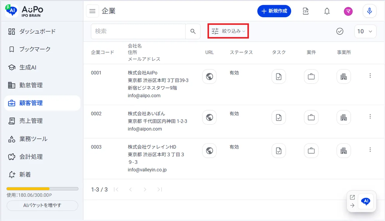Open 勤怠管理 in the sidebar
This screenshot has height=221, width=385.
tap(42, 85)
